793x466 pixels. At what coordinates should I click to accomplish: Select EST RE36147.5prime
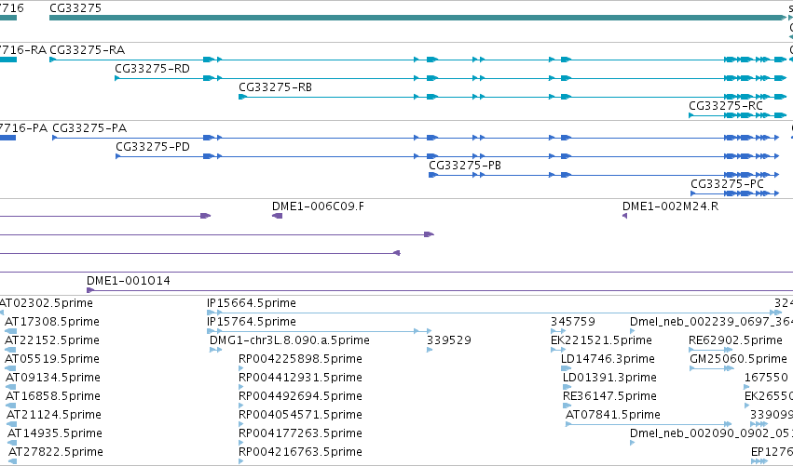(609, 396)
